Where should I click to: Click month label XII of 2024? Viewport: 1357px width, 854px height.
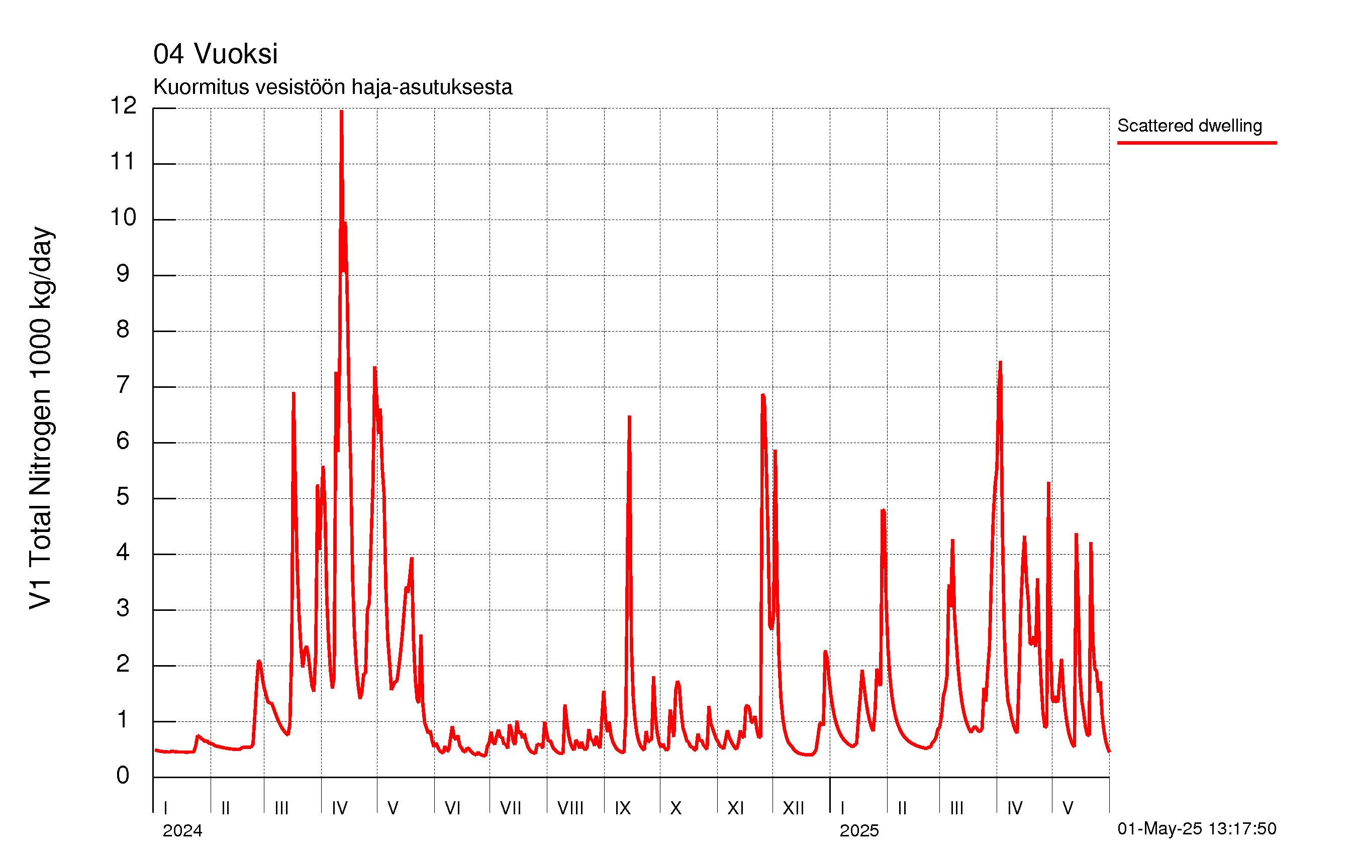click(794, 808)
